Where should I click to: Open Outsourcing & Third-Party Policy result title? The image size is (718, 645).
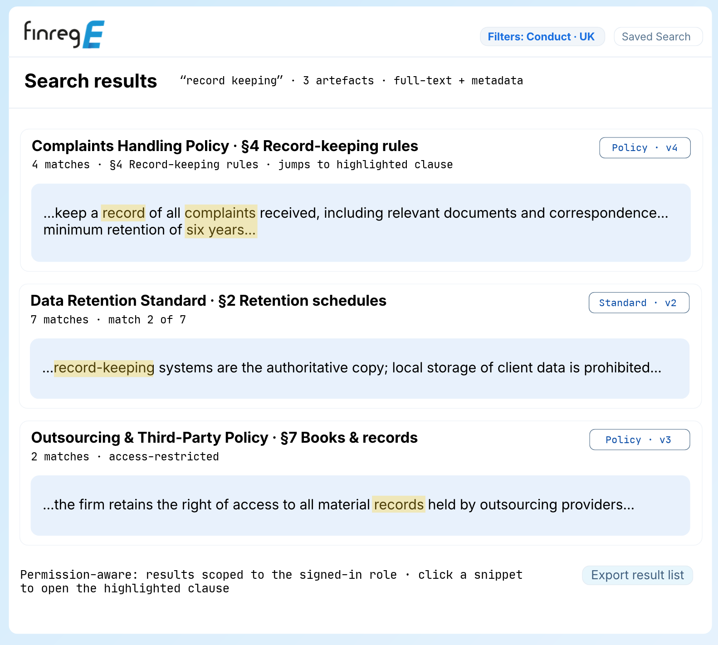[x=225, y=438]
